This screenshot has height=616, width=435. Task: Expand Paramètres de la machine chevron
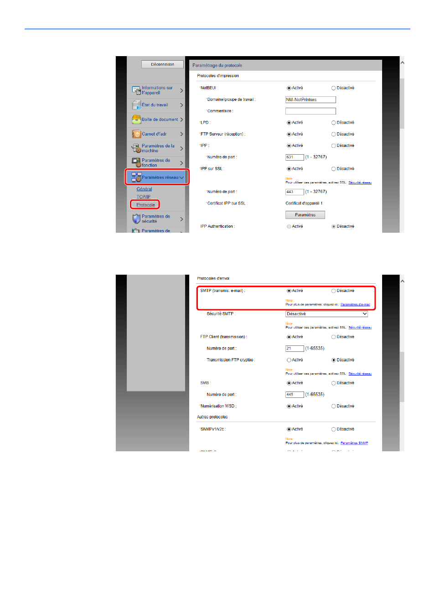point(181,148)
